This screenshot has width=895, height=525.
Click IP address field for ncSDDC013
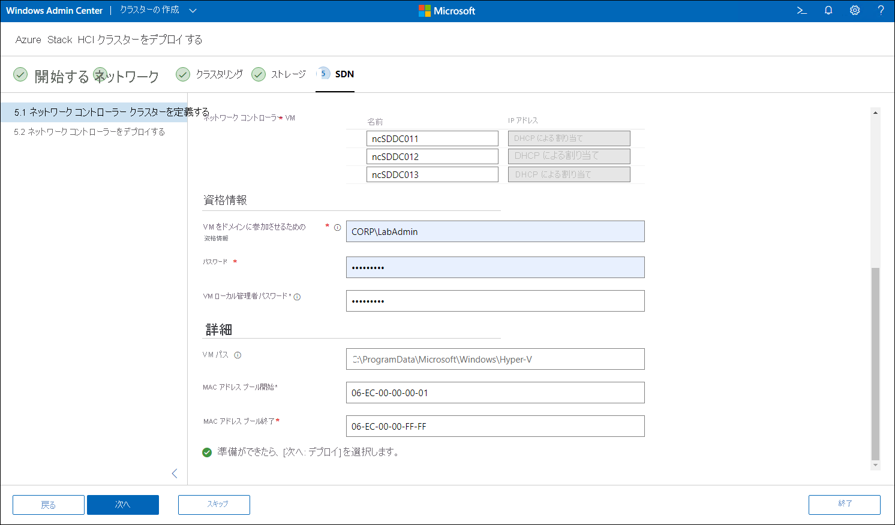(569, 174)
